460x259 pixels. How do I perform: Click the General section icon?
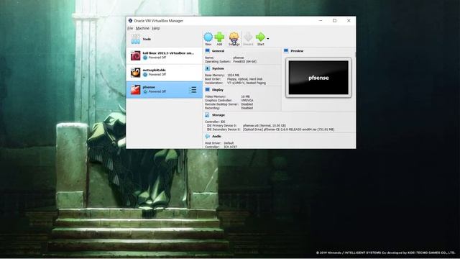tap(208, 51)
